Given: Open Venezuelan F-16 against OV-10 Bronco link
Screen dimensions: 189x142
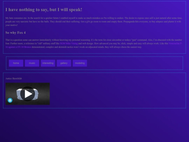Looking at the screenshot, I should [19, 47].
